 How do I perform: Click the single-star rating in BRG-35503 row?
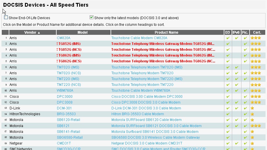click(252, 114)
